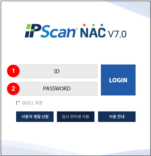151x156 pixels.
Task: Click the dark blue IP logo letters
Action: [x=33, y=31]
